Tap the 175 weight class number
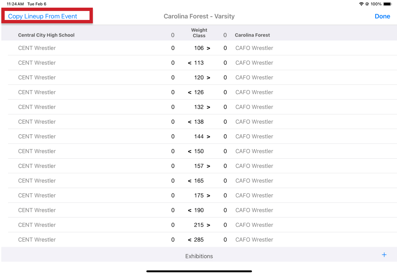 tap(199, 196)
